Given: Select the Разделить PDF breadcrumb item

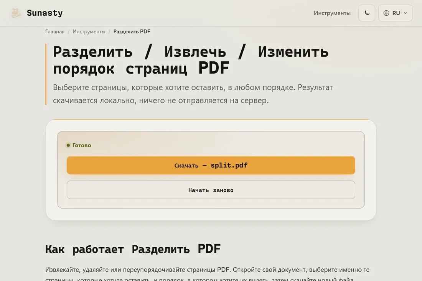Looking at the screenshot, I should pos(132,31).
